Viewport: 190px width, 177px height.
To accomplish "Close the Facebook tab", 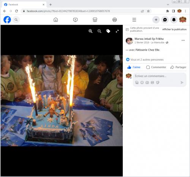I will point(43,5).
